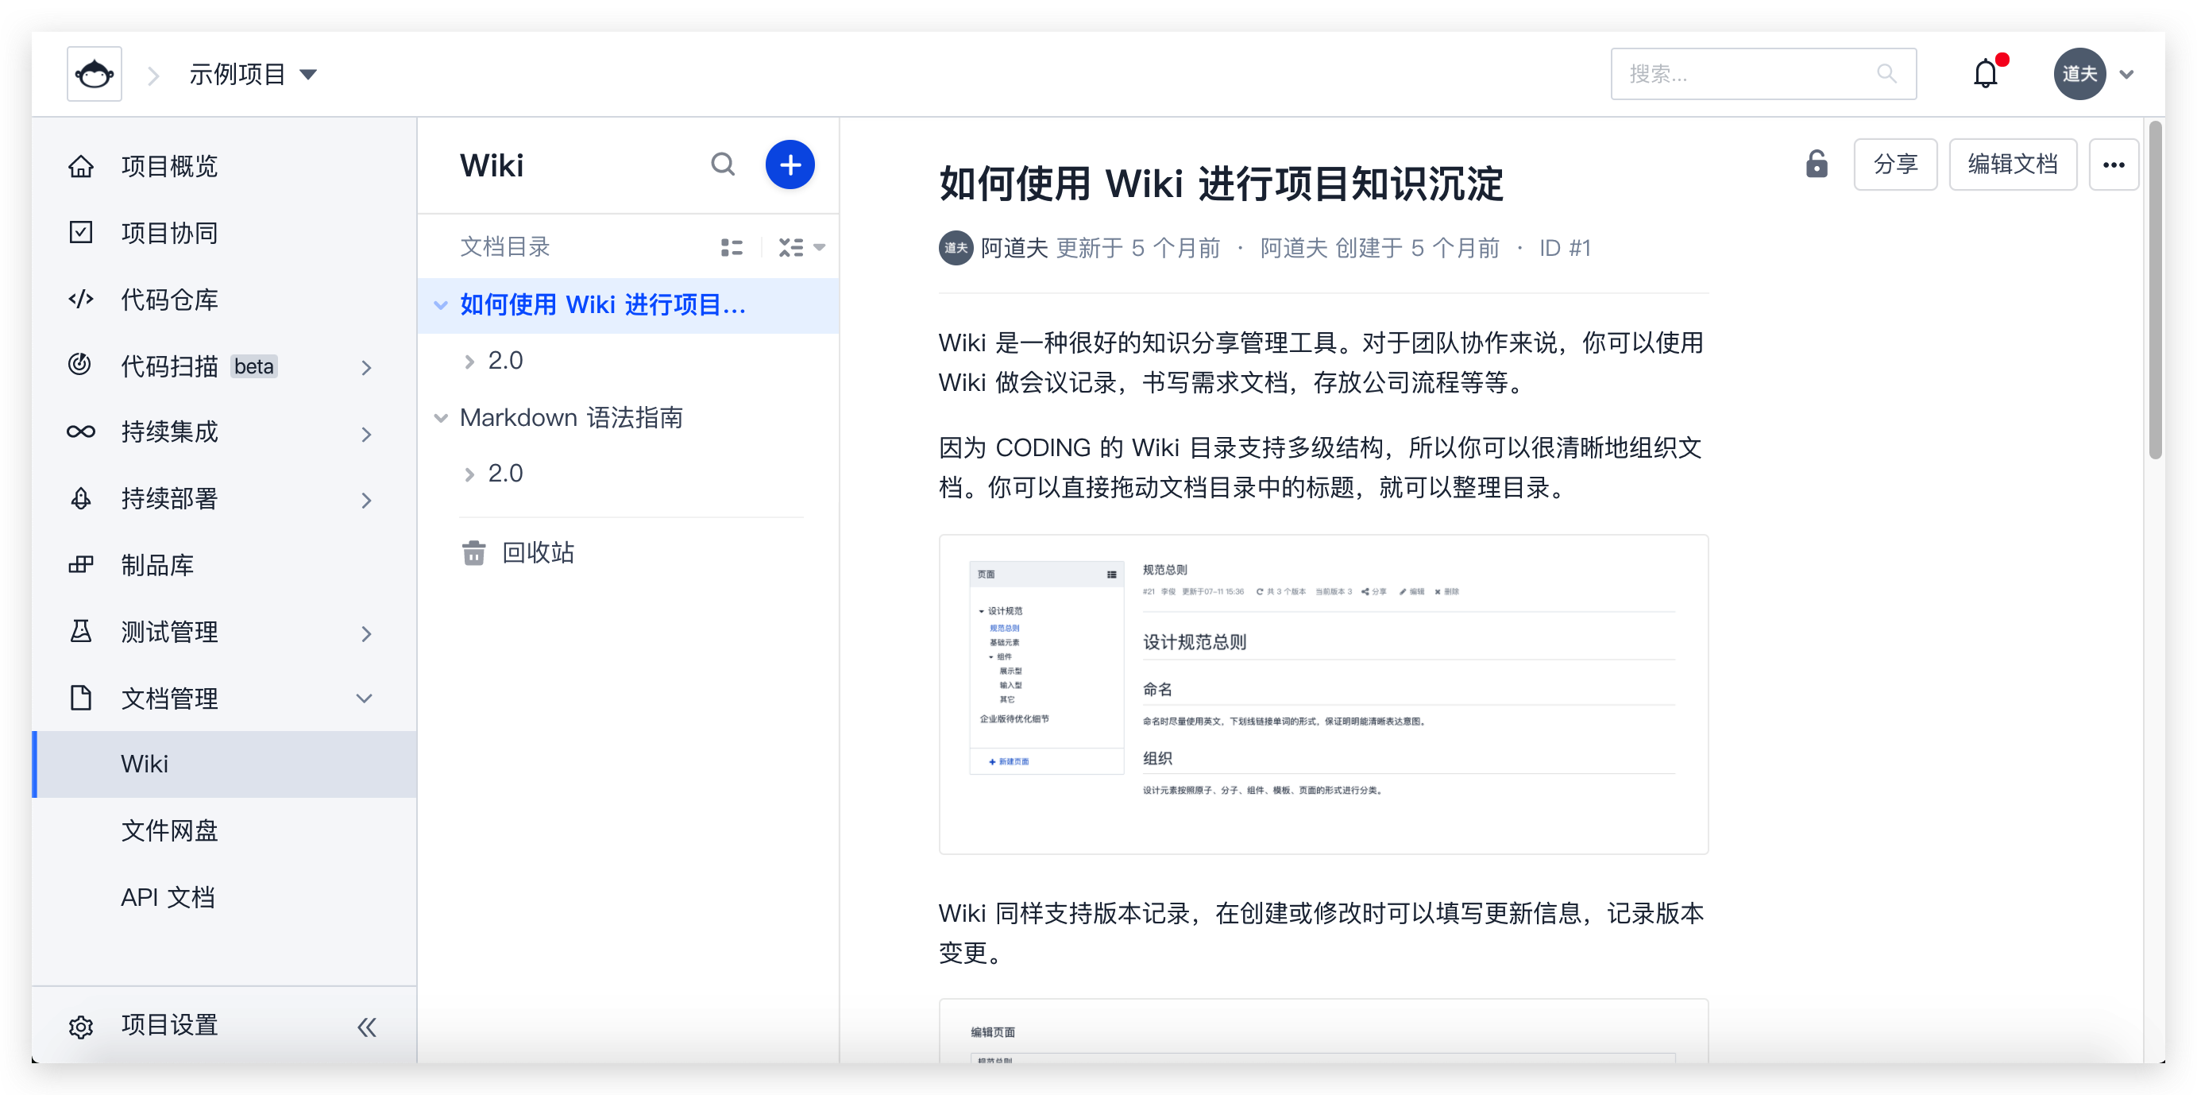This screenshot has width=2197, height=1095.
Task: Collapse the Markdown 语法指南 tree node
Action: click(441, 417)
